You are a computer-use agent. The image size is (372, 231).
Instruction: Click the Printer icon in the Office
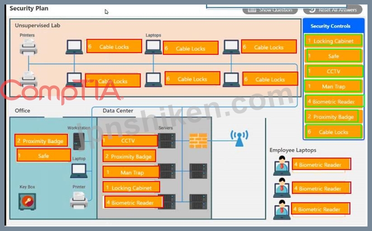(79, 200)
